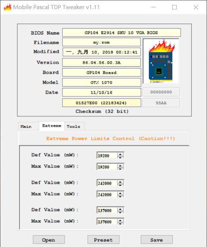Open the Tools tab

click(74, 126)
